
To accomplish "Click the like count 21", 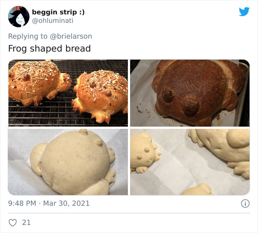I will (x=26, y=223).
